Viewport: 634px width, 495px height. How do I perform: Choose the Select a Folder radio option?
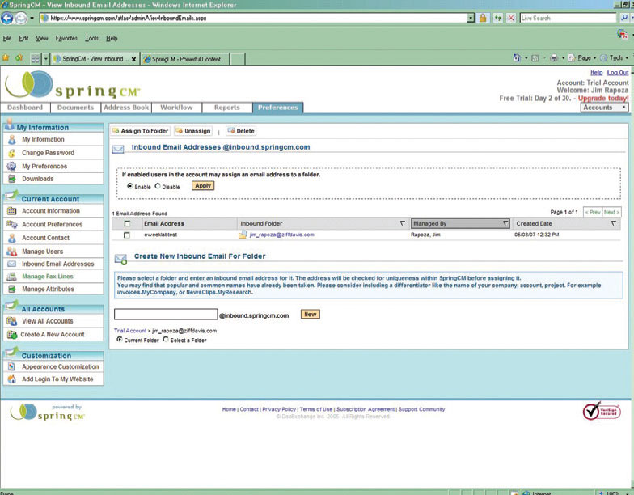[166, 340]
